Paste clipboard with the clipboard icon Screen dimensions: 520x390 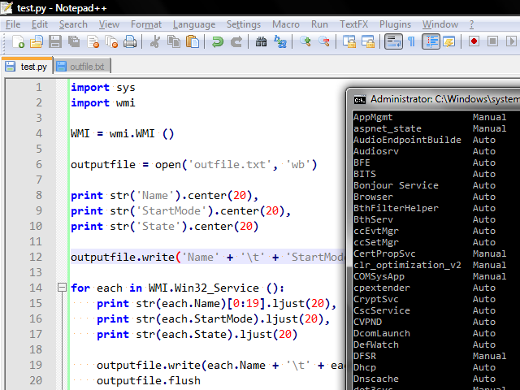tap(193, 41)
